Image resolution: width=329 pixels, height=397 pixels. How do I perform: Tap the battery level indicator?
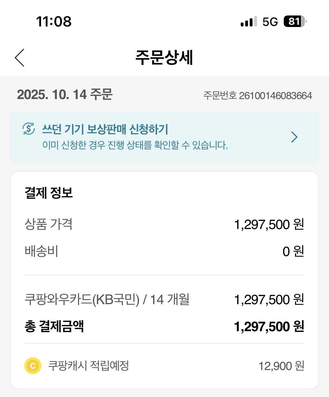(295, 21)
